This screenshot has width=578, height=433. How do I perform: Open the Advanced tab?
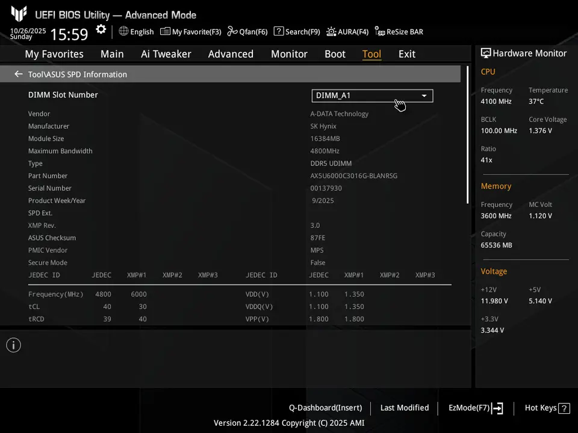tap(231, 54)
